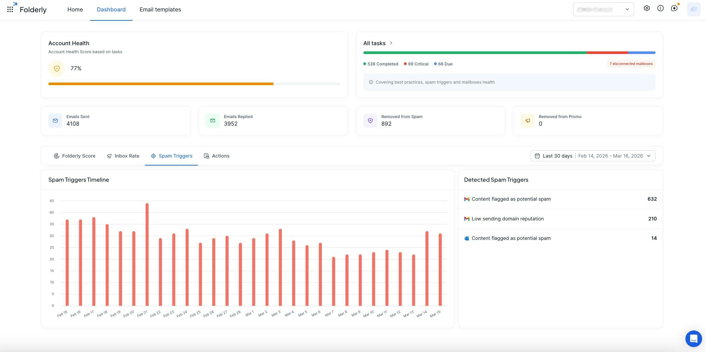
Task: Go to Email templates page
Action: (160, 10)
